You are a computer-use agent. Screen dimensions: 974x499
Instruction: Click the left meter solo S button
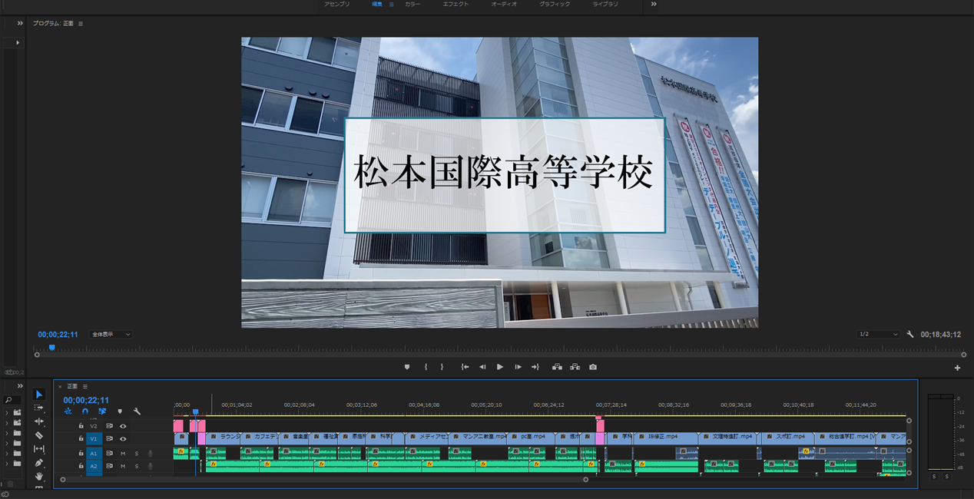tap(934, 477)
